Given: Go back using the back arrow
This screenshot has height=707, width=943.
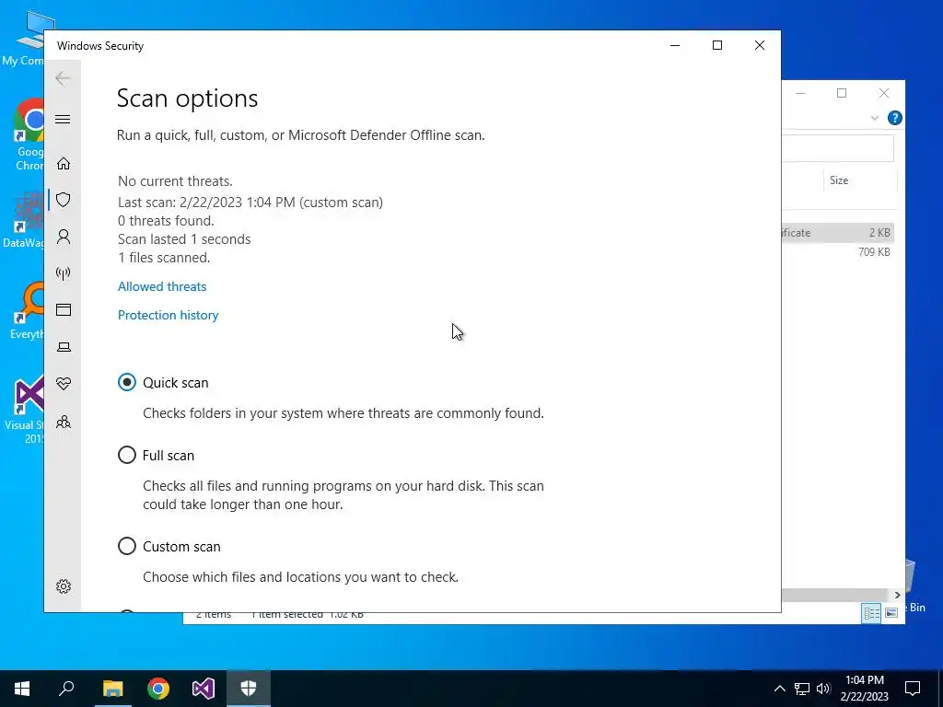Looking at the screenshot, I should 63,78.
